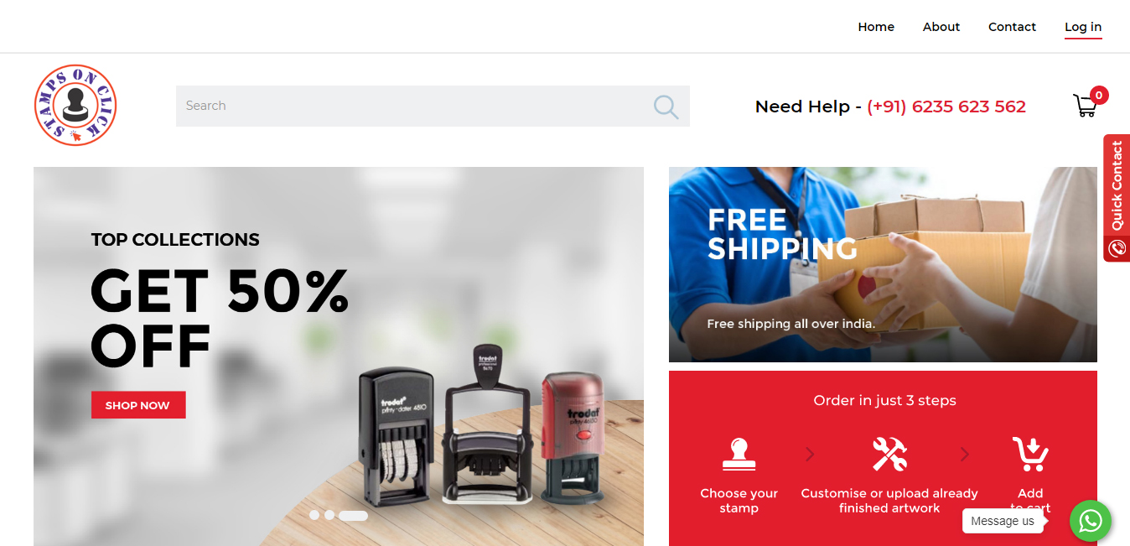Click the Stamps On Click logo
The width and height of the screenshot is (1130, 546).
75,105
